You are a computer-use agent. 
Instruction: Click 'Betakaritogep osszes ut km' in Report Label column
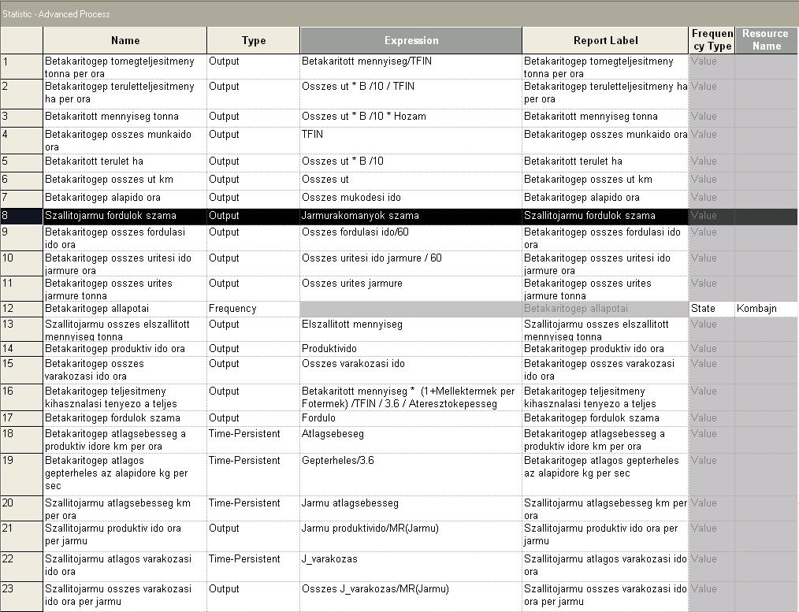click(605, 181)
